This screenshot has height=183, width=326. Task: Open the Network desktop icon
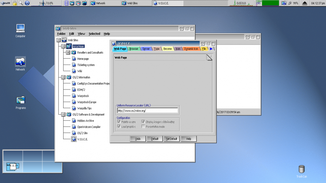pyautogui.click(x=20, y=62)
